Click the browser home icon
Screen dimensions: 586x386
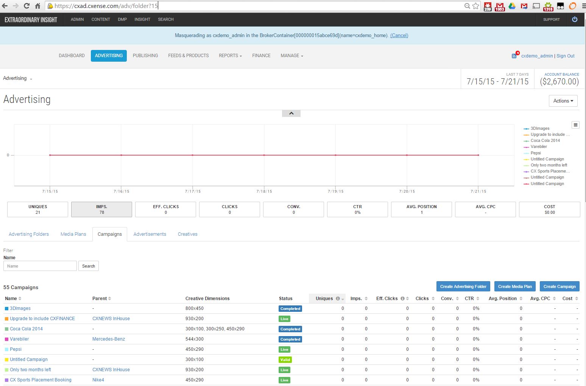coord(37,6)
